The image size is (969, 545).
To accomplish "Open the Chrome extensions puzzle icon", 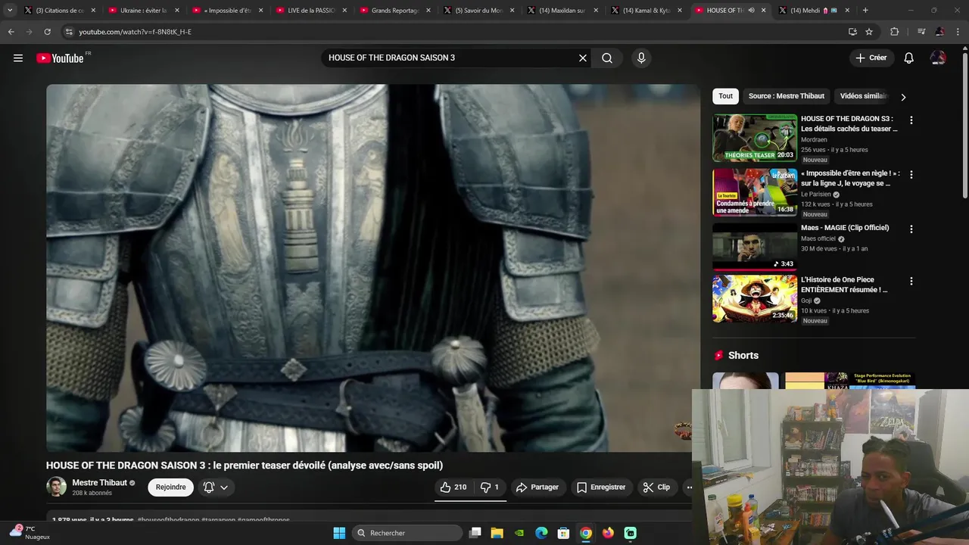I will pyautogui.click(x=894, y=32).
